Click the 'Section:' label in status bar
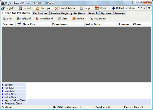153x110 pixels. (x=7, y=107)
